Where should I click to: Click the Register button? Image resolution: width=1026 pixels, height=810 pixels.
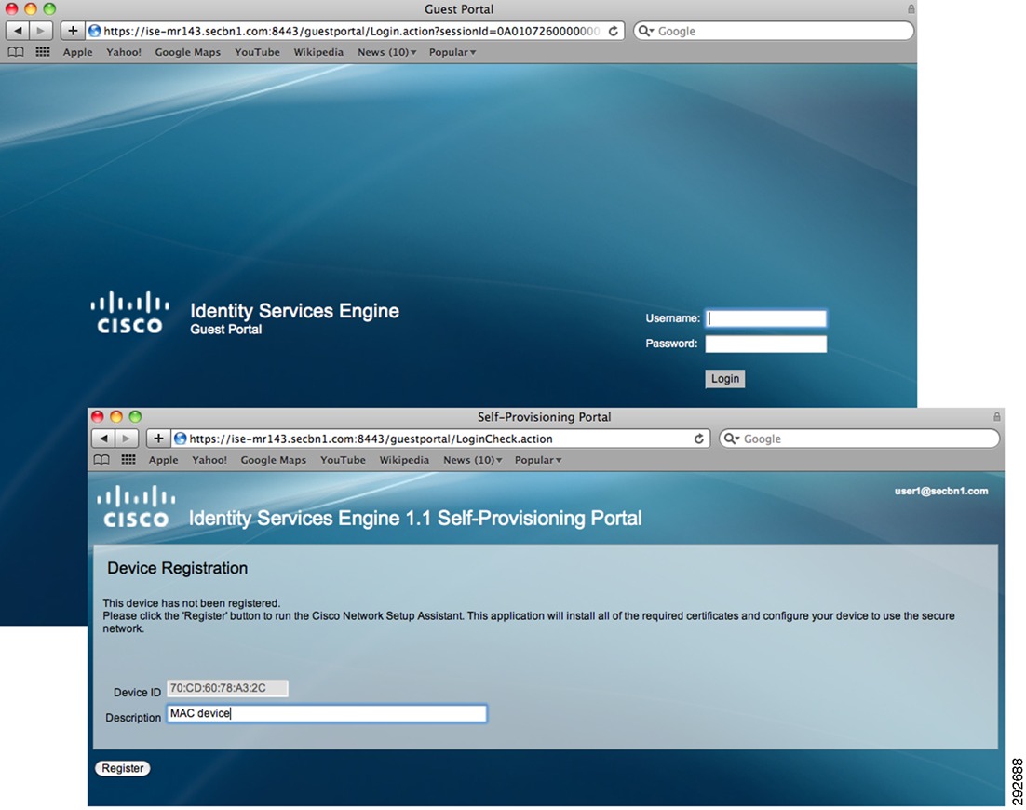122,768
